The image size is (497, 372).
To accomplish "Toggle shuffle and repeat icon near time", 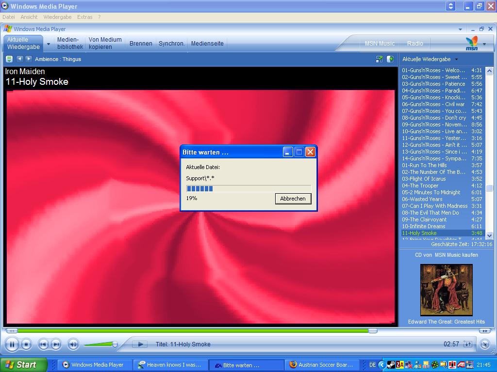I will [x=468, y=344].
